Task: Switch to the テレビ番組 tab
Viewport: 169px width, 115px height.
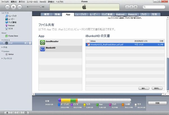Action: [107, 14]
